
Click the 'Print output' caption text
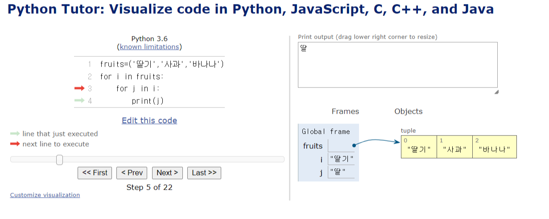click(367, 37)
